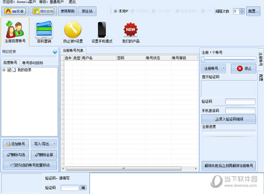Click the WeChat 微信咨询 button

[x=43, y=11]
